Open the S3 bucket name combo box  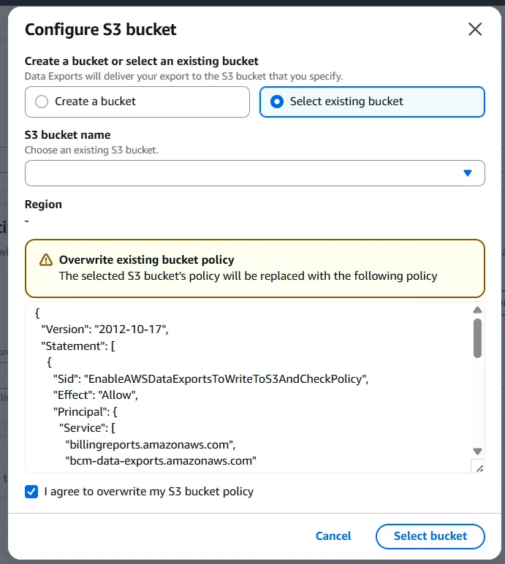241,173
